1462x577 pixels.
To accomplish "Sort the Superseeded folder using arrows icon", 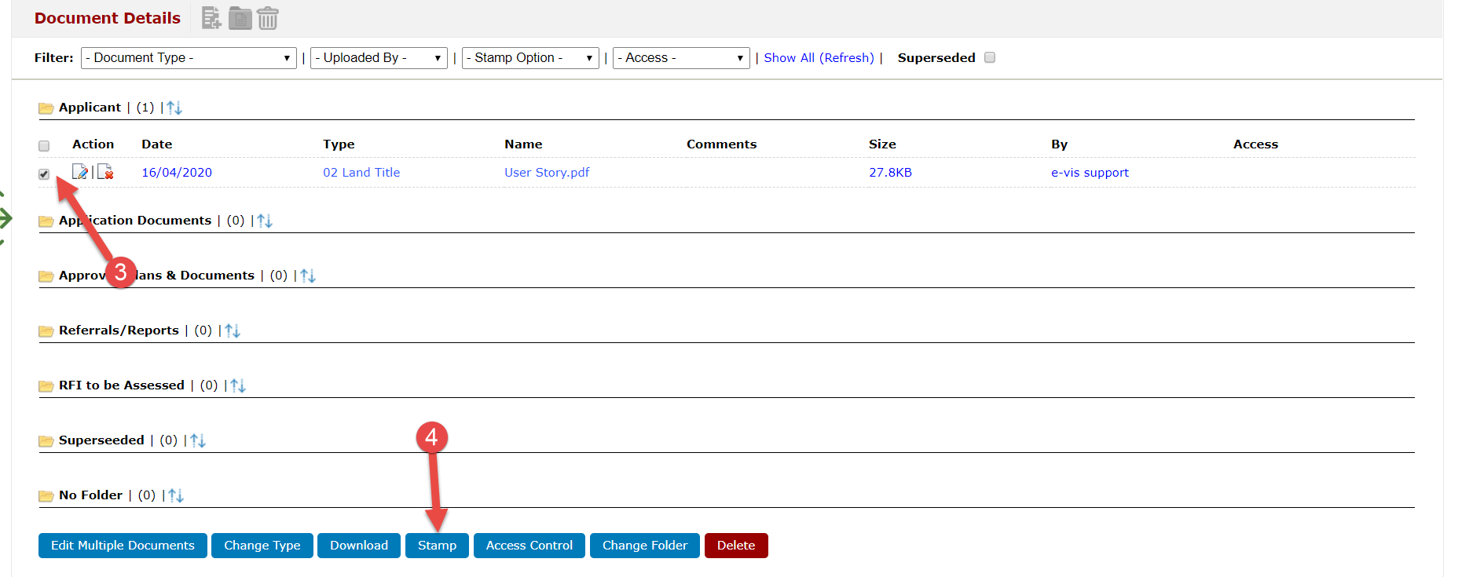I will coord(198,440).
